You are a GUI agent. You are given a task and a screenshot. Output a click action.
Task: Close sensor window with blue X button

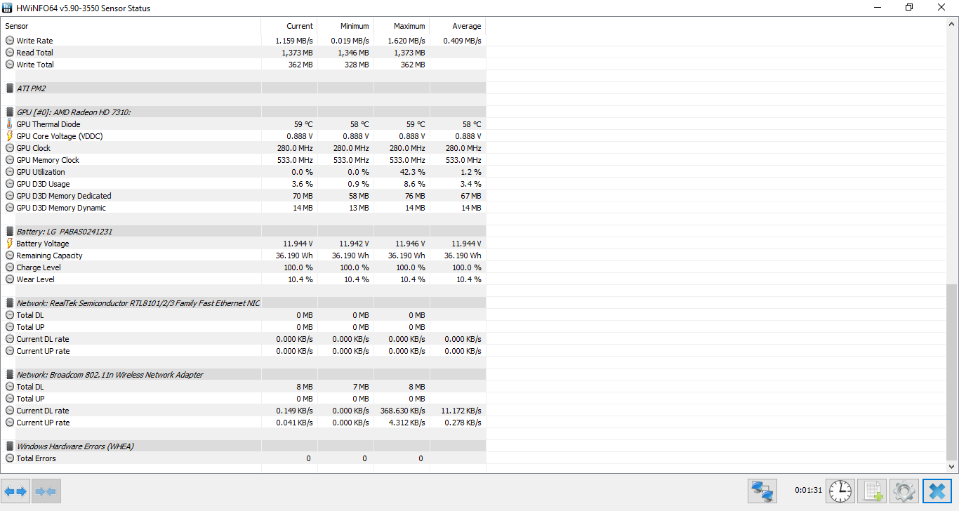[937, 491]
